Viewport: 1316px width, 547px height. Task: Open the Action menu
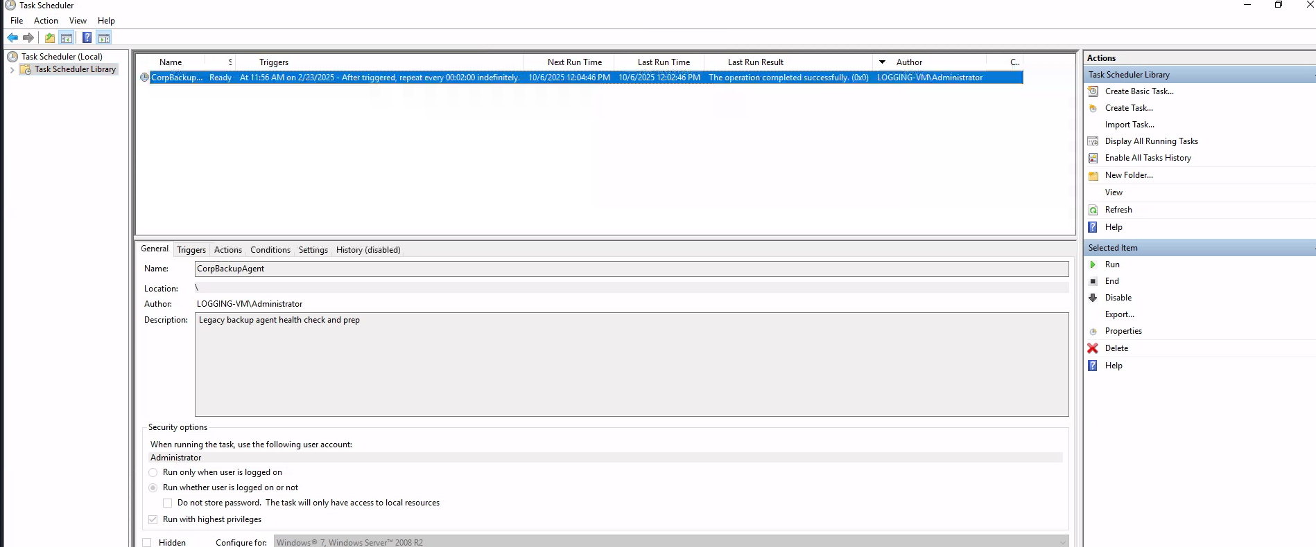[x=46, y=21]
